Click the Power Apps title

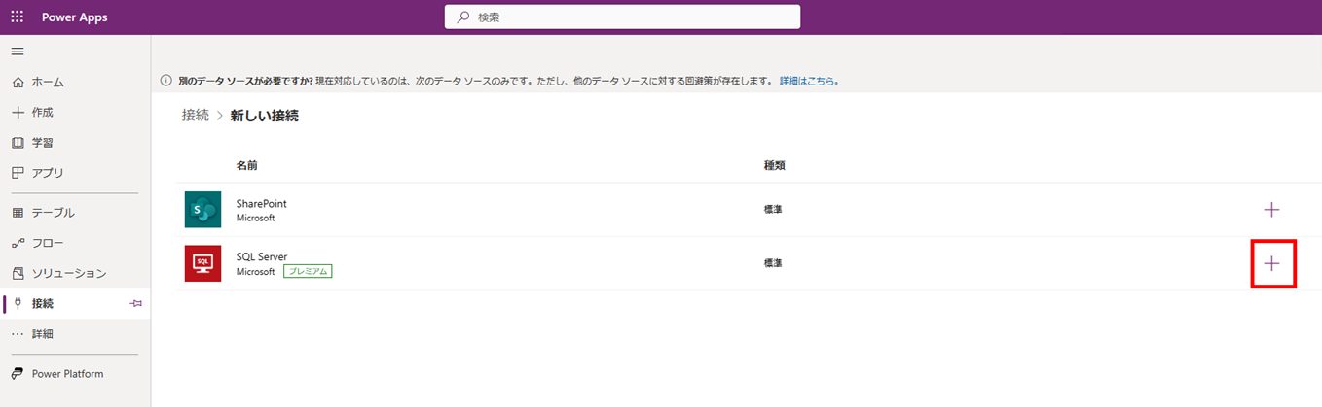click(75, 17)
